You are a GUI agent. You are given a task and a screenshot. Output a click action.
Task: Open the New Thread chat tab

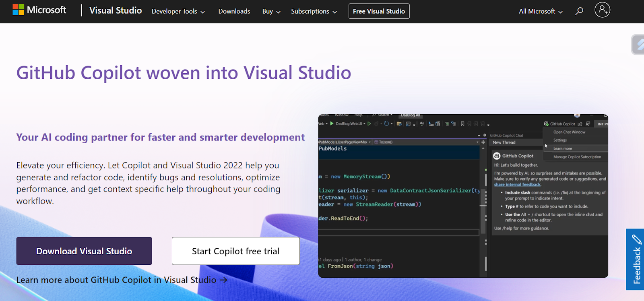click(x=504, y=142)
